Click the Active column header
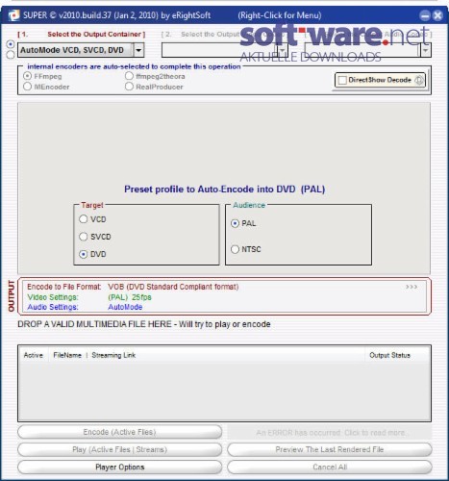449x481 pixels. [34, 355]
